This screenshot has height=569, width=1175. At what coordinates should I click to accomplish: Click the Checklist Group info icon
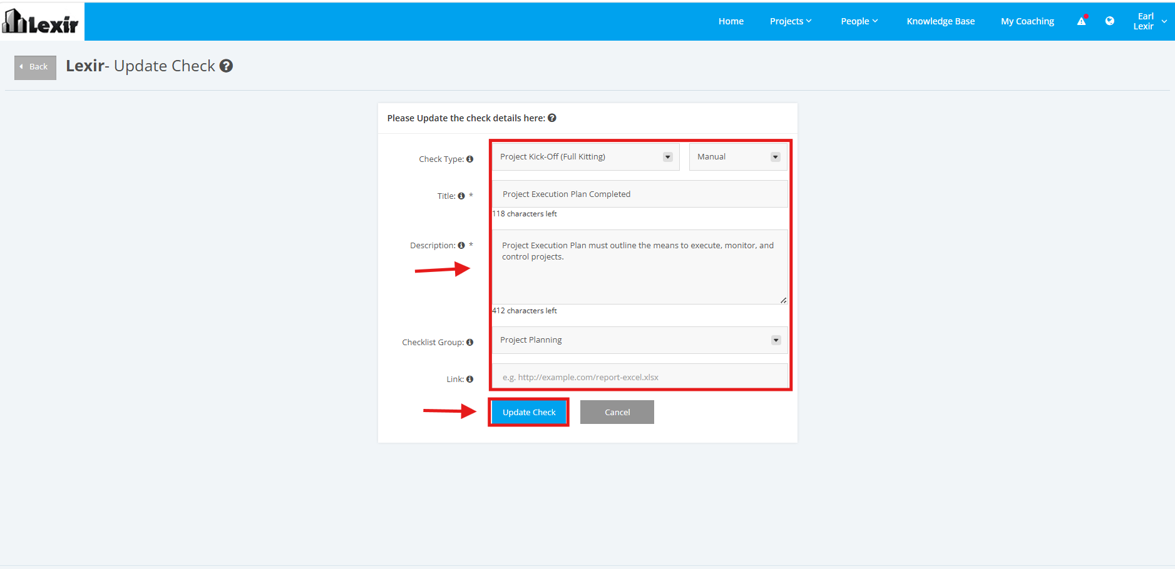click(469, 342)
